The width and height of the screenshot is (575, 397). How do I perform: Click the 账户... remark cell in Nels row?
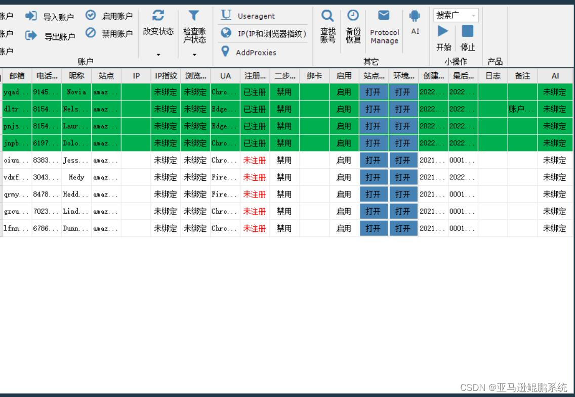point(522,109)
